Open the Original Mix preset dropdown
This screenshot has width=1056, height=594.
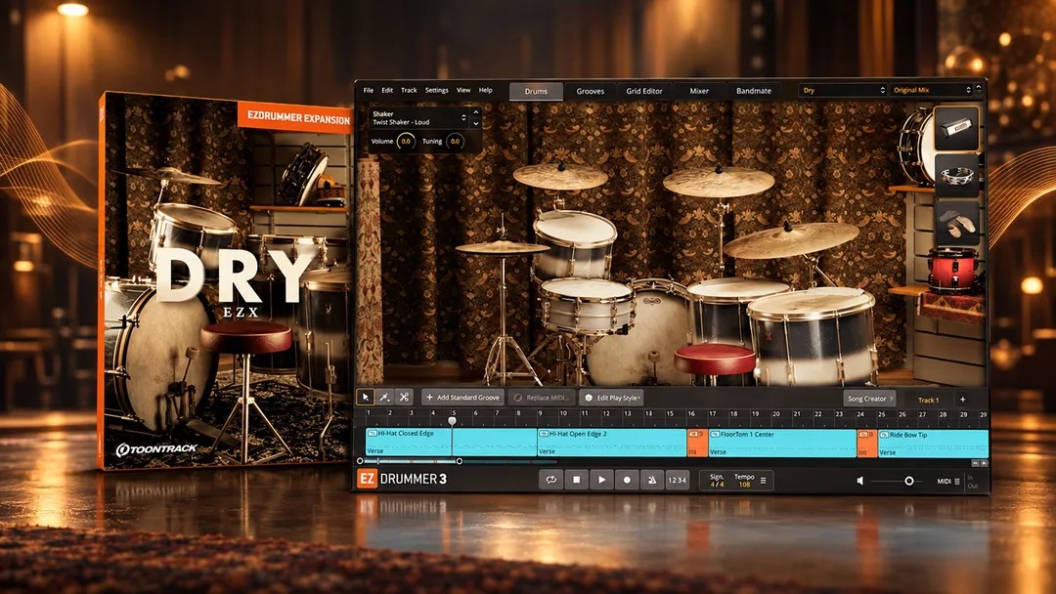coord(932,90)
